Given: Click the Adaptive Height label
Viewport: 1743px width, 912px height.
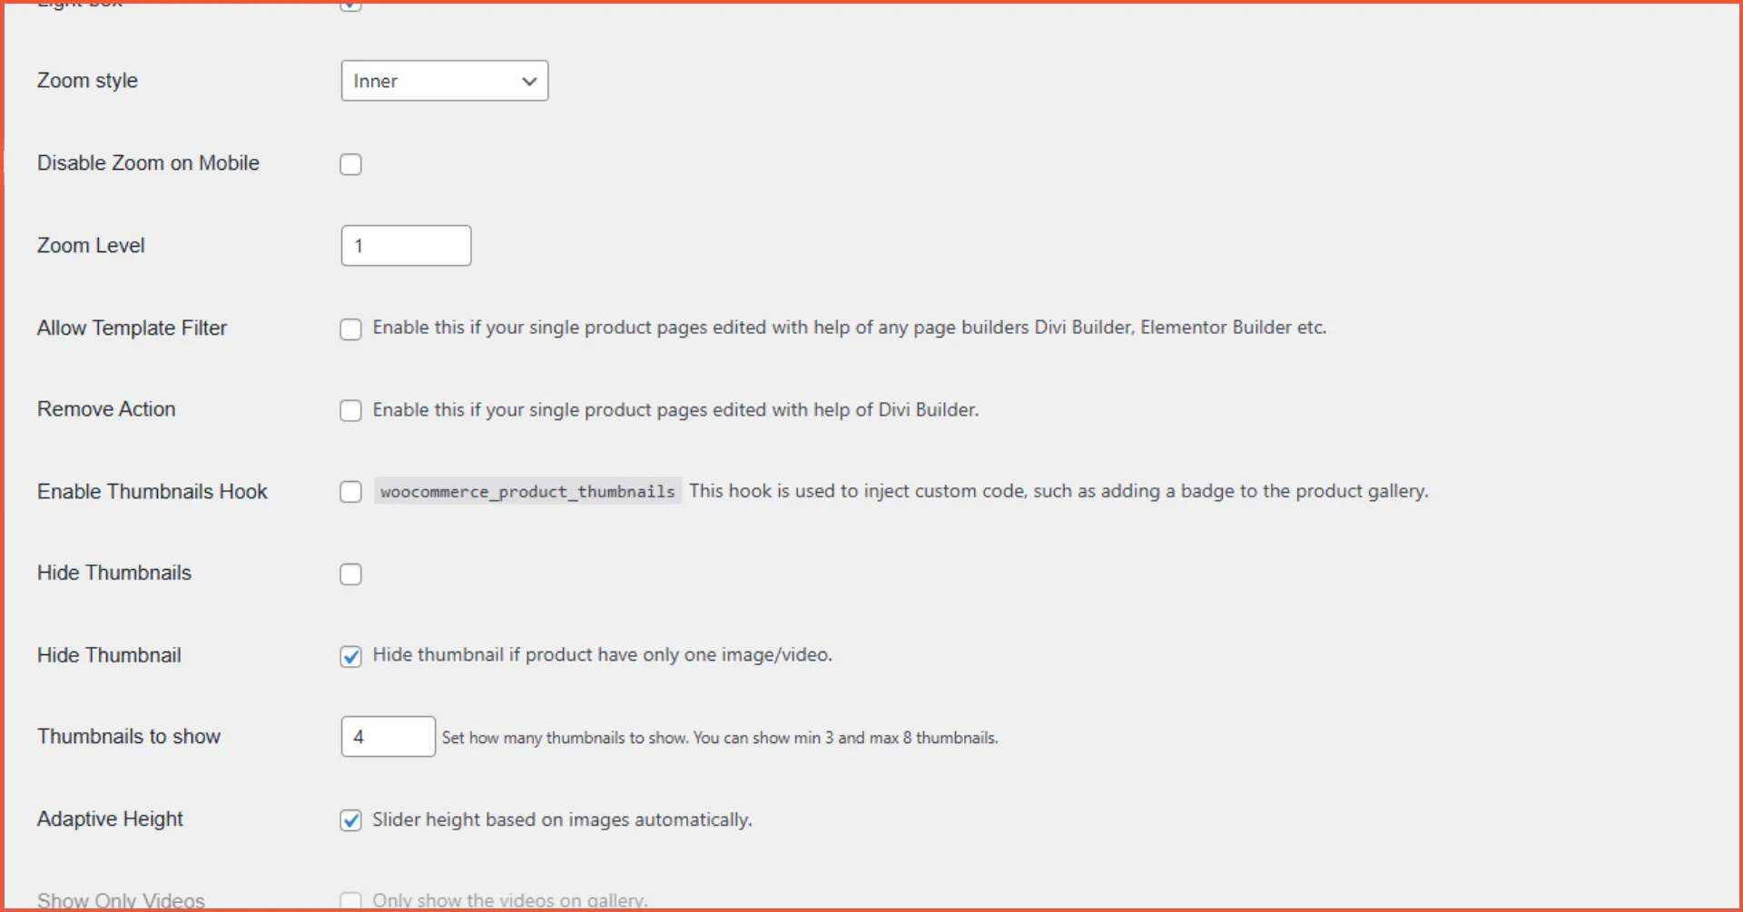Looking at the screenshot, I should pyautogui.click(x=109, y=819).
